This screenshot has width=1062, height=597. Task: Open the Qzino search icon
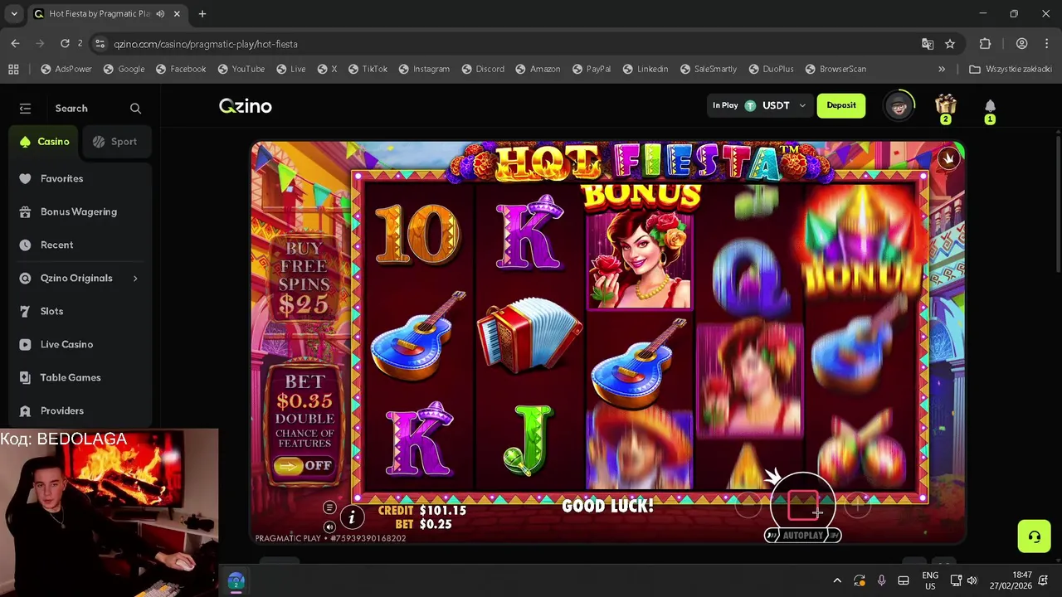135,109
